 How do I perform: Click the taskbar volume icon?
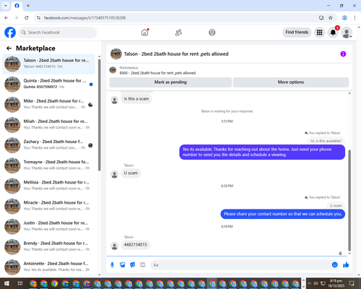[x=316, y=283]
